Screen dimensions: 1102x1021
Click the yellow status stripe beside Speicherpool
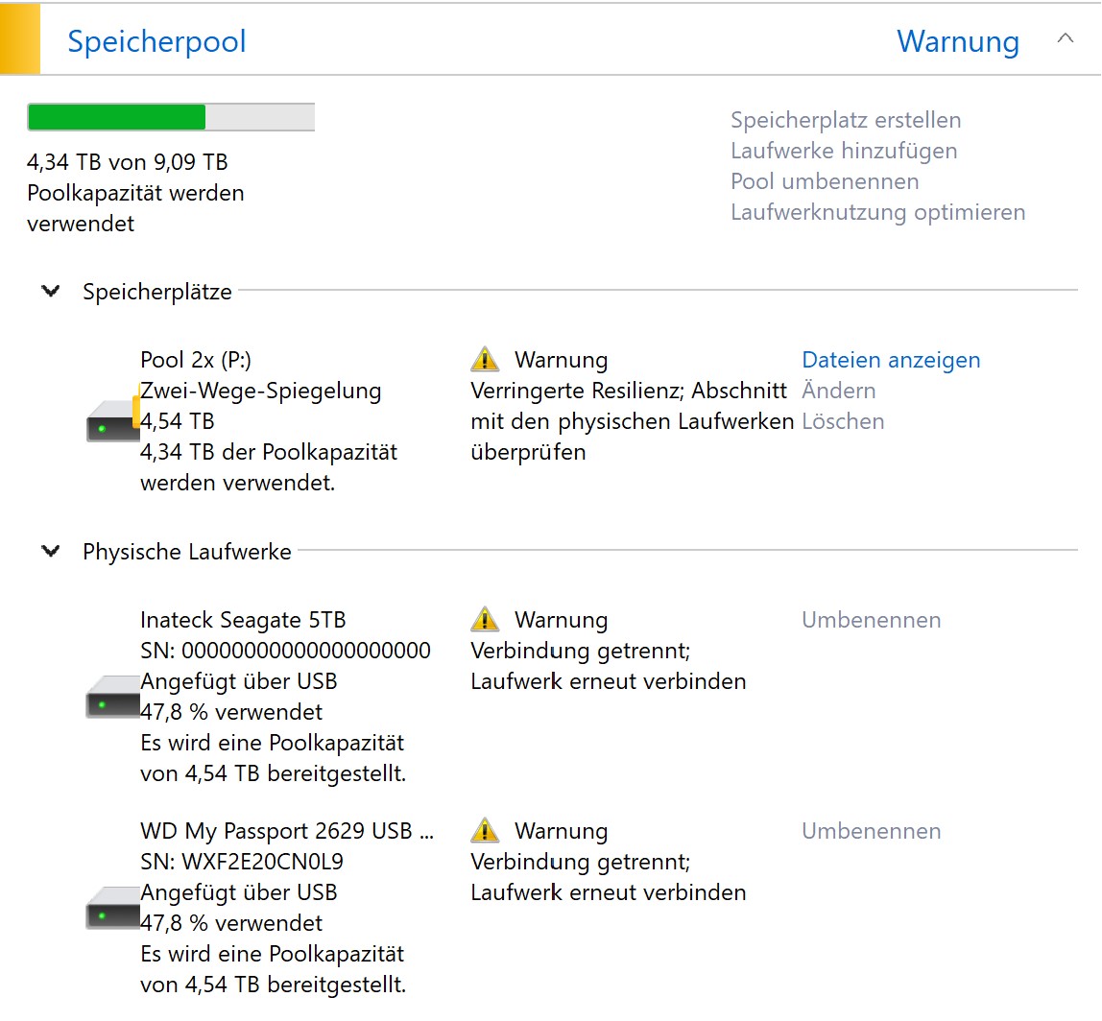point(19,38)
